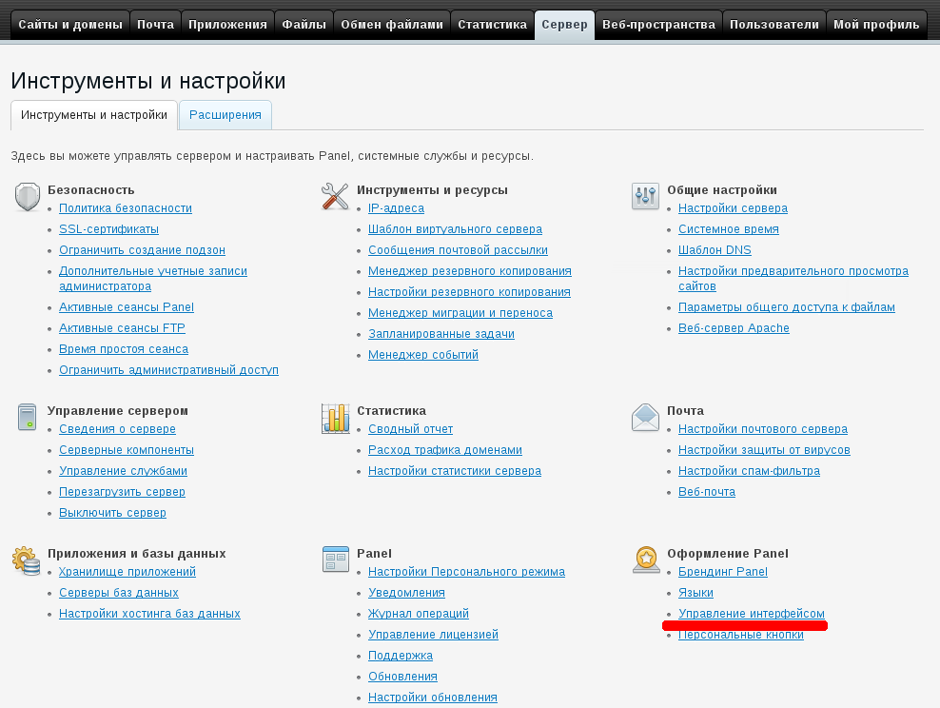
Task: Click the Panel appearance award icon
Action: [x=645, y=560]
